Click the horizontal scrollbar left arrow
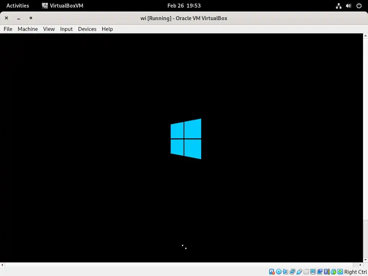The image size is (368, 276). click(3, 265)
